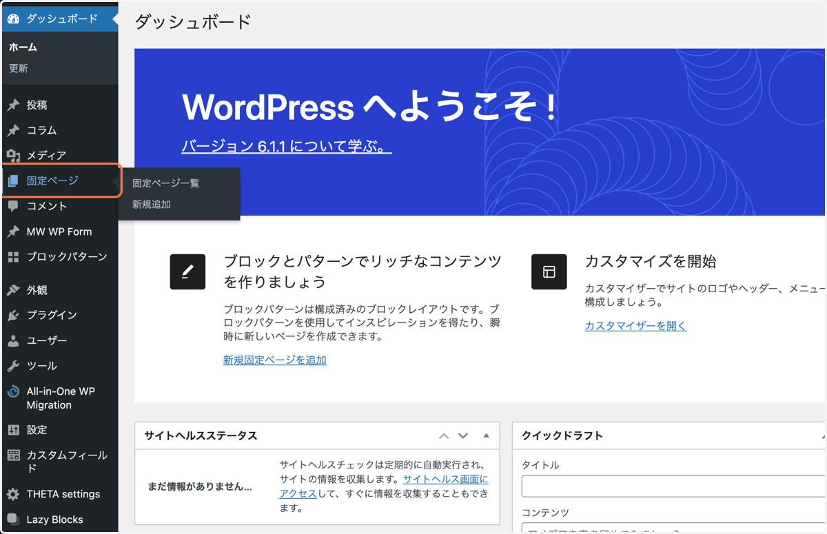
Task: Open the ユーザー menu
Action: pyautogui.click(x=60, y=340)
